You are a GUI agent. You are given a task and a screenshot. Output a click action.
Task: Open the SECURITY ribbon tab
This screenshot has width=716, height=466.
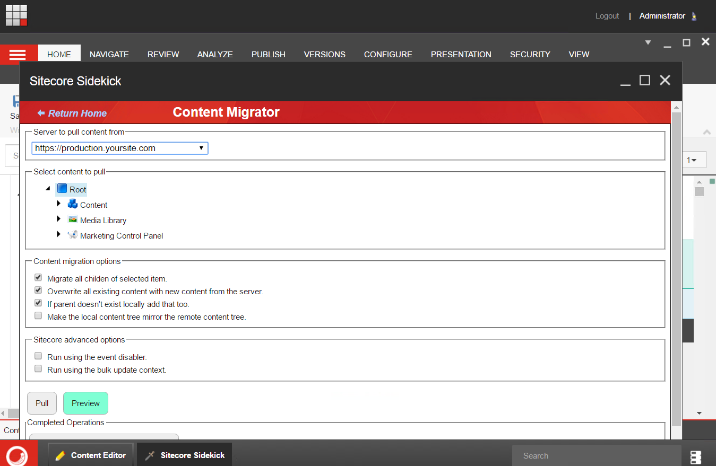pos(530,54)
